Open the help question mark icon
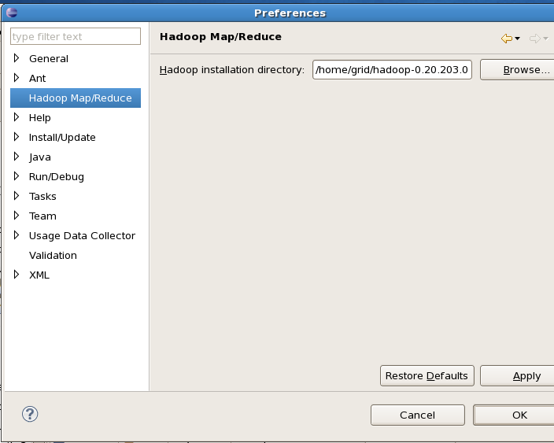 click(30, 414)
